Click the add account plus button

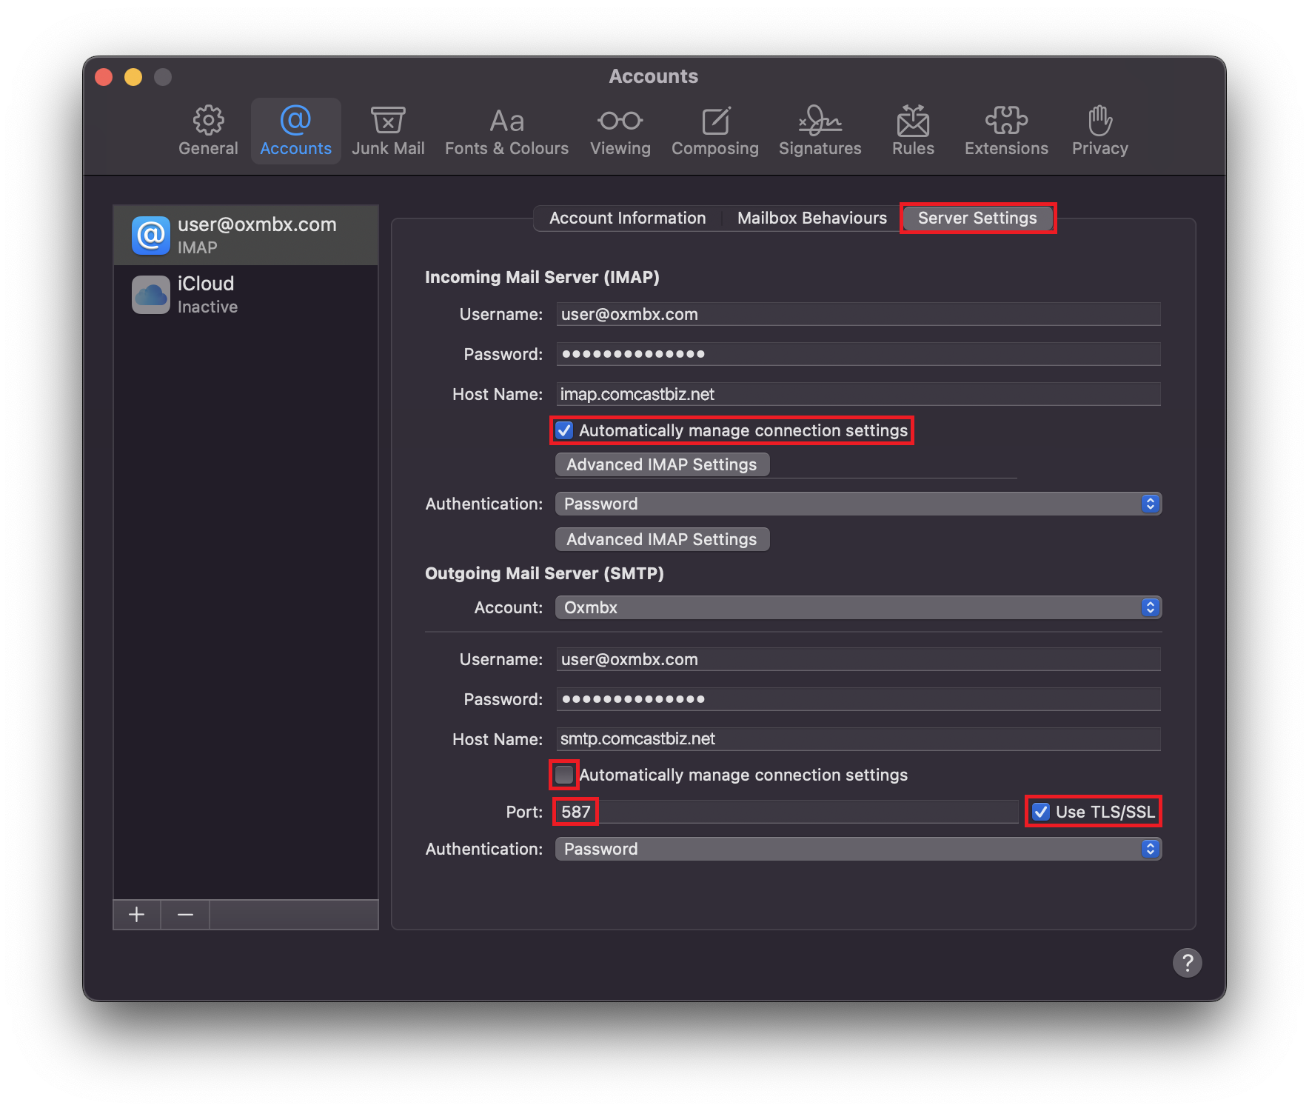[x=137, y=915]
